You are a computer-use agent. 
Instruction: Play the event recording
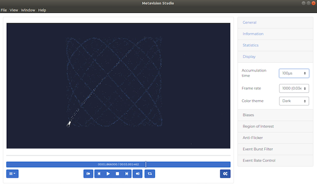[x=108, y=174]
